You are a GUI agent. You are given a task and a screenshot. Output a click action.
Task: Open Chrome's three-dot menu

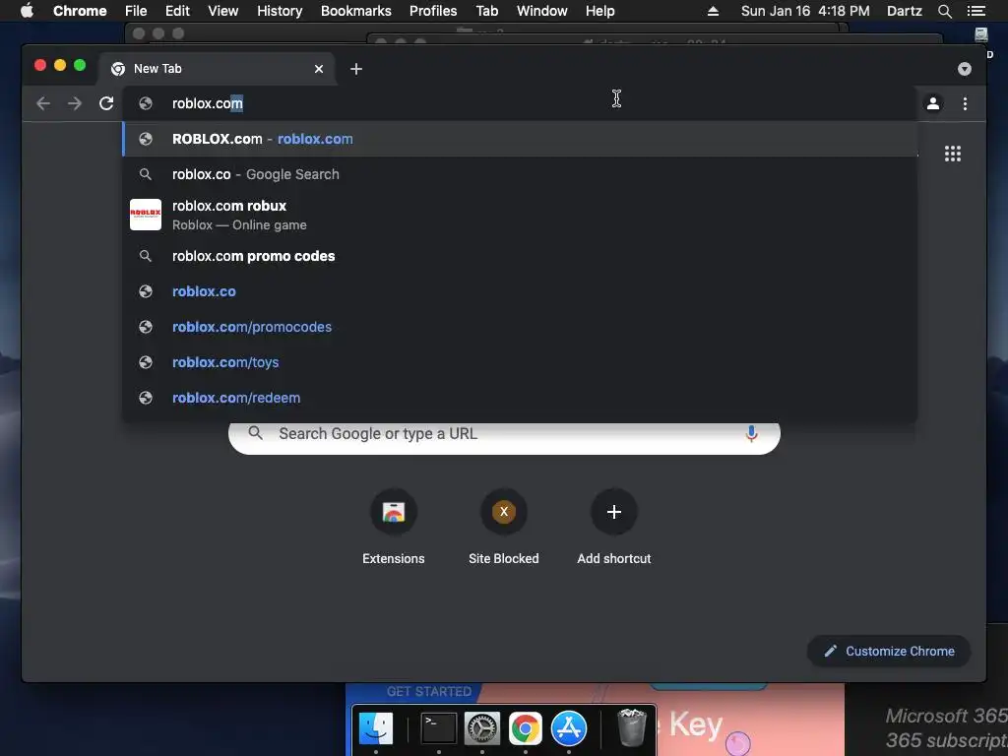[x=965, y=103]
